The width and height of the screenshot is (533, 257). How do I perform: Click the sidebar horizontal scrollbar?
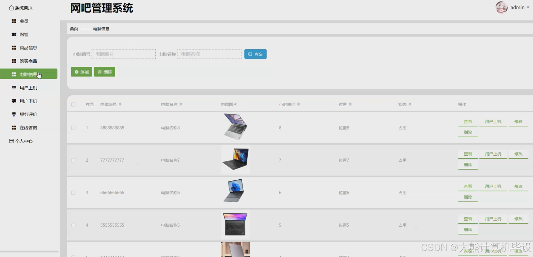pos(29,251)
